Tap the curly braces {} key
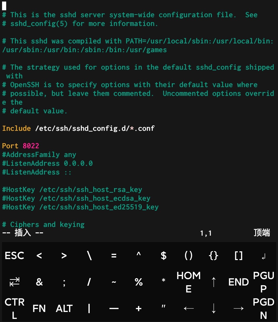This screenshot has height=322, width=278. coord(214,255)
